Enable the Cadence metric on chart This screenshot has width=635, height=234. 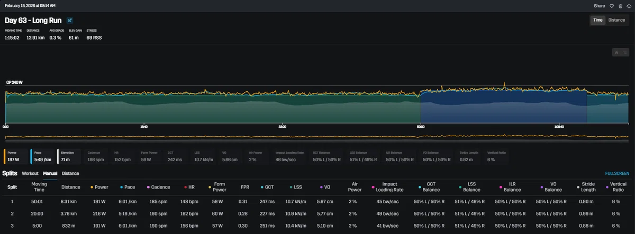(97, 156)
